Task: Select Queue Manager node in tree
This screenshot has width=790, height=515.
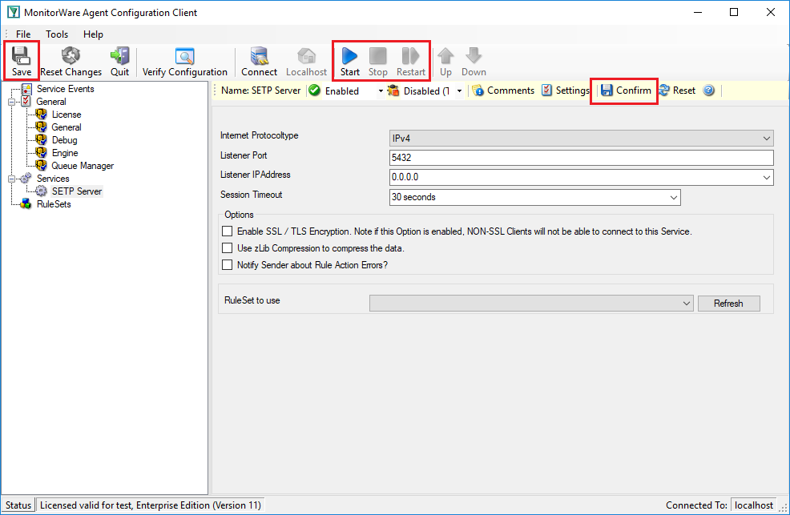Action: 83,166
